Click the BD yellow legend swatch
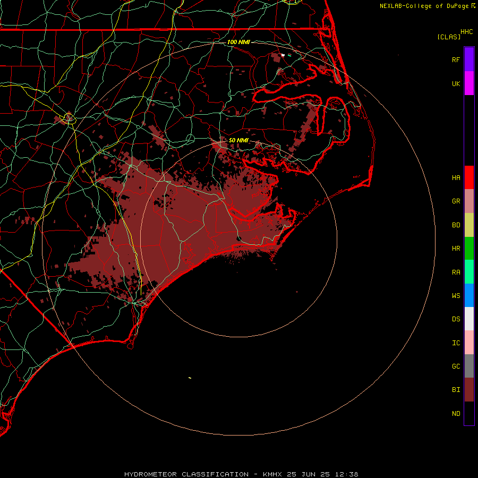This screenshot has height=478, width=478. click(469, 225)
